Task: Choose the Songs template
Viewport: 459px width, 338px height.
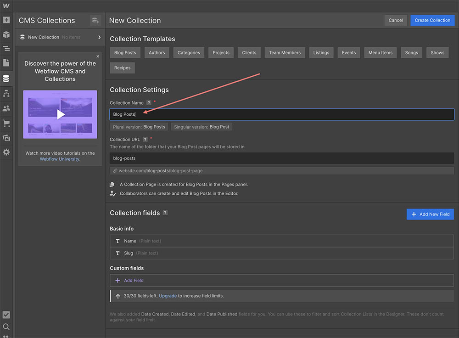Action: pyautogui.click(x=411, y=53)
